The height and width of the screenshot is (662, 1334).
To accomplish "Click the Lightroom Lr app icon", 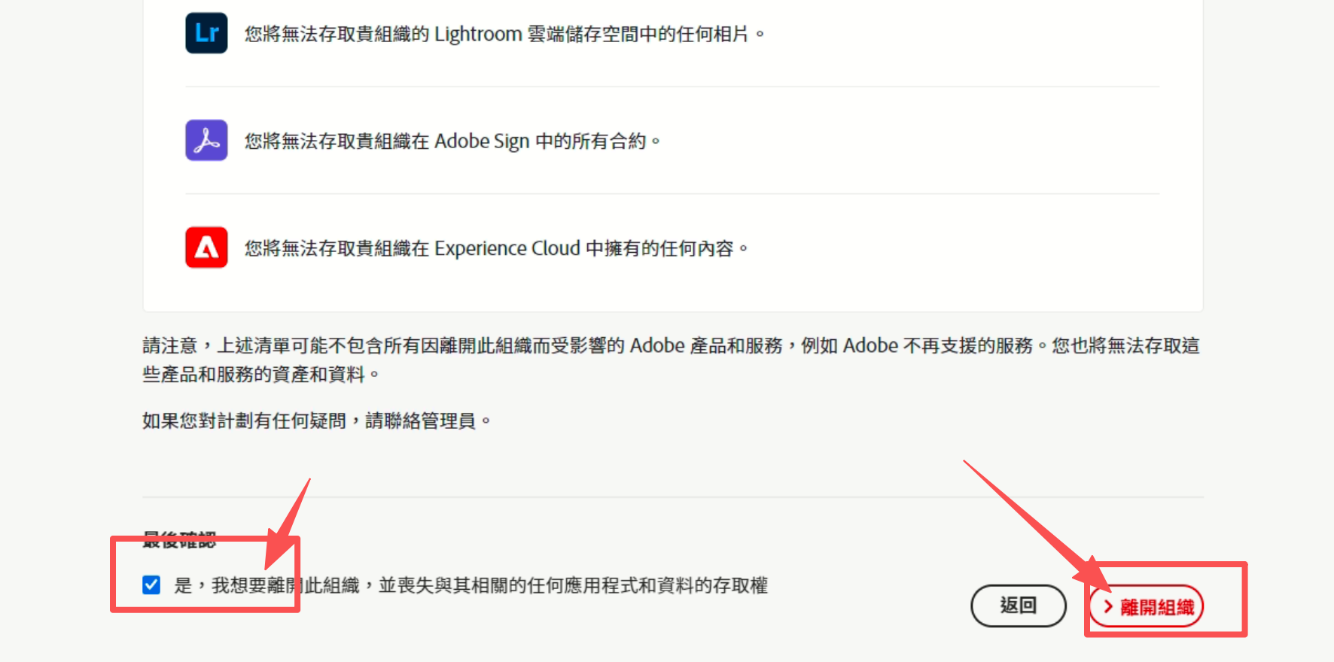I will tap(206, 33).
